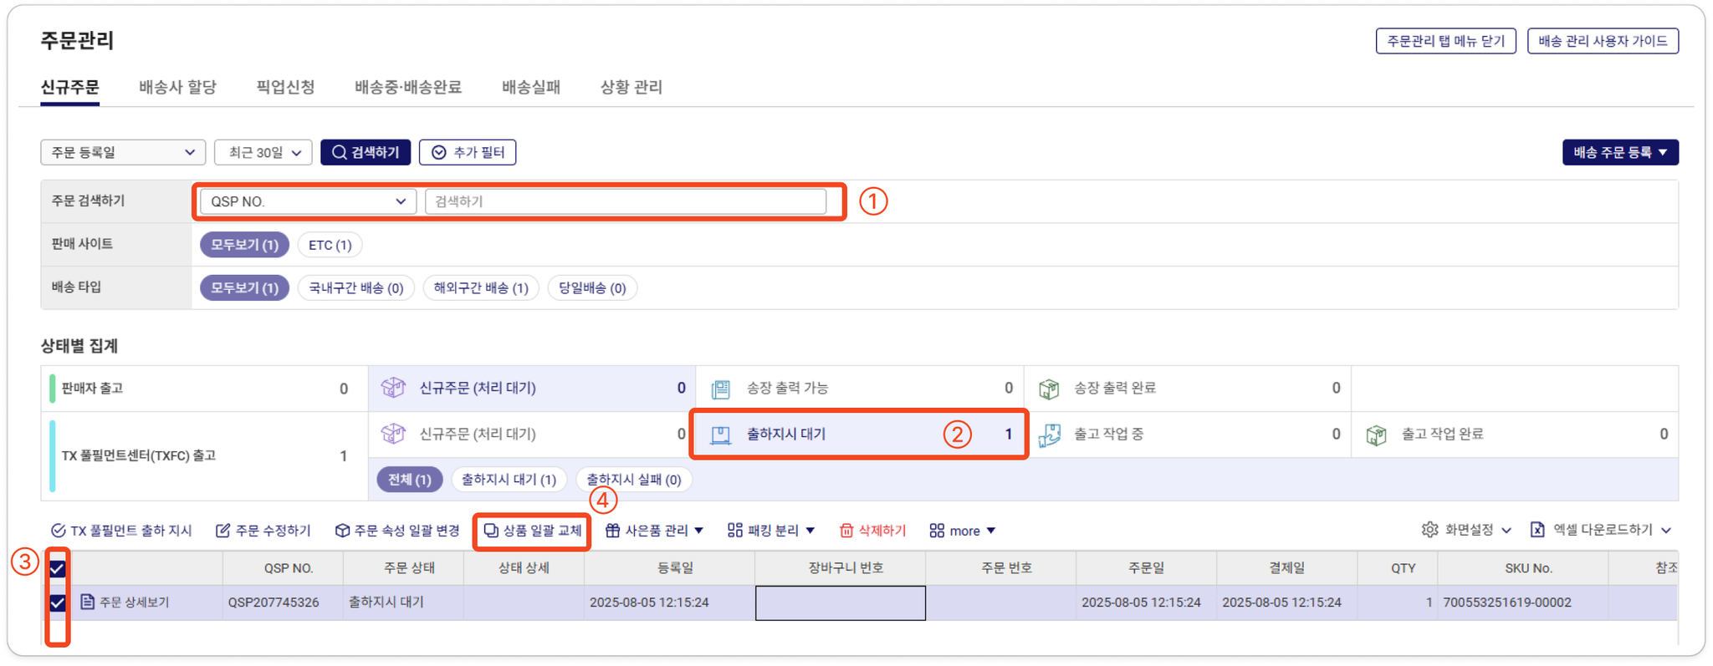The width and height of the screenshot is (1713, 666).
Task: Select the 전체 (1) status chip
Action: tap(409, 480)
